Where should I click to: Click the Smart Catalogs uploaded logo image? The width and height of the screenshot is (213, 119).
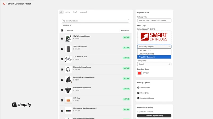tap(154, 37)
